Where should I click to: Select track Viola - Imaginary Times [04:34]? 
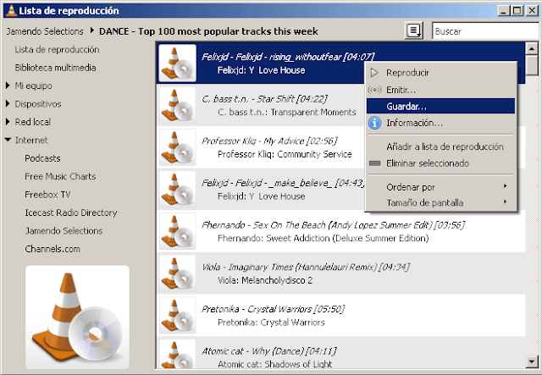coord(306,267)
